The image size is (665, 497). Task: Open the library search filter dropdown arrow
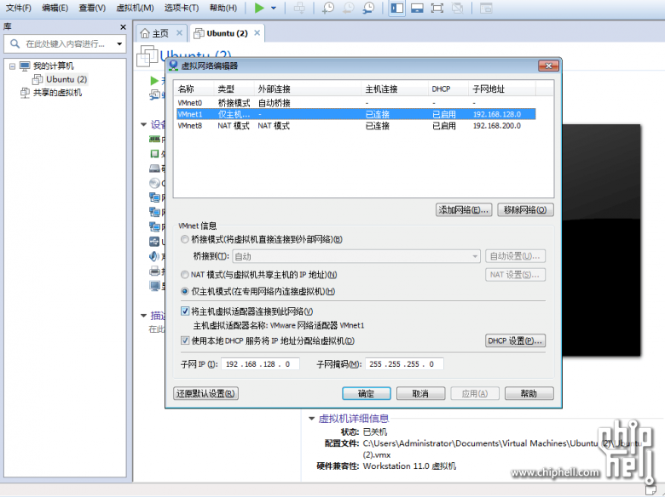pos(119,43)
